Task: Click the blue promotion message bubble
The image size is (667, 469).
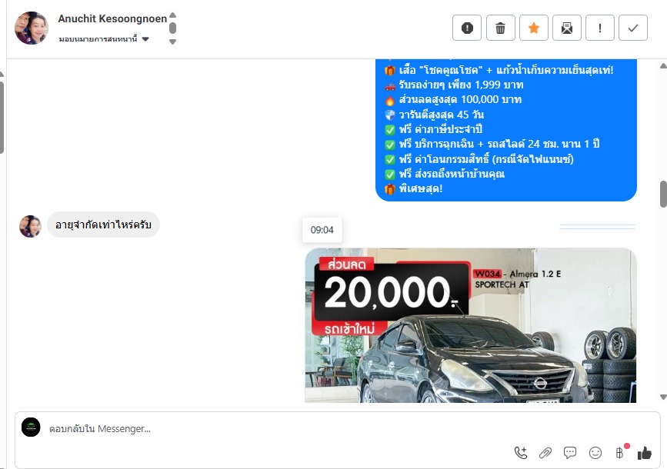Action: [505, 130]
